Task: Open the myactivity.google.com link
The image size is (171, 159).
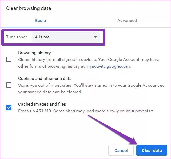Action: (108, 66)
